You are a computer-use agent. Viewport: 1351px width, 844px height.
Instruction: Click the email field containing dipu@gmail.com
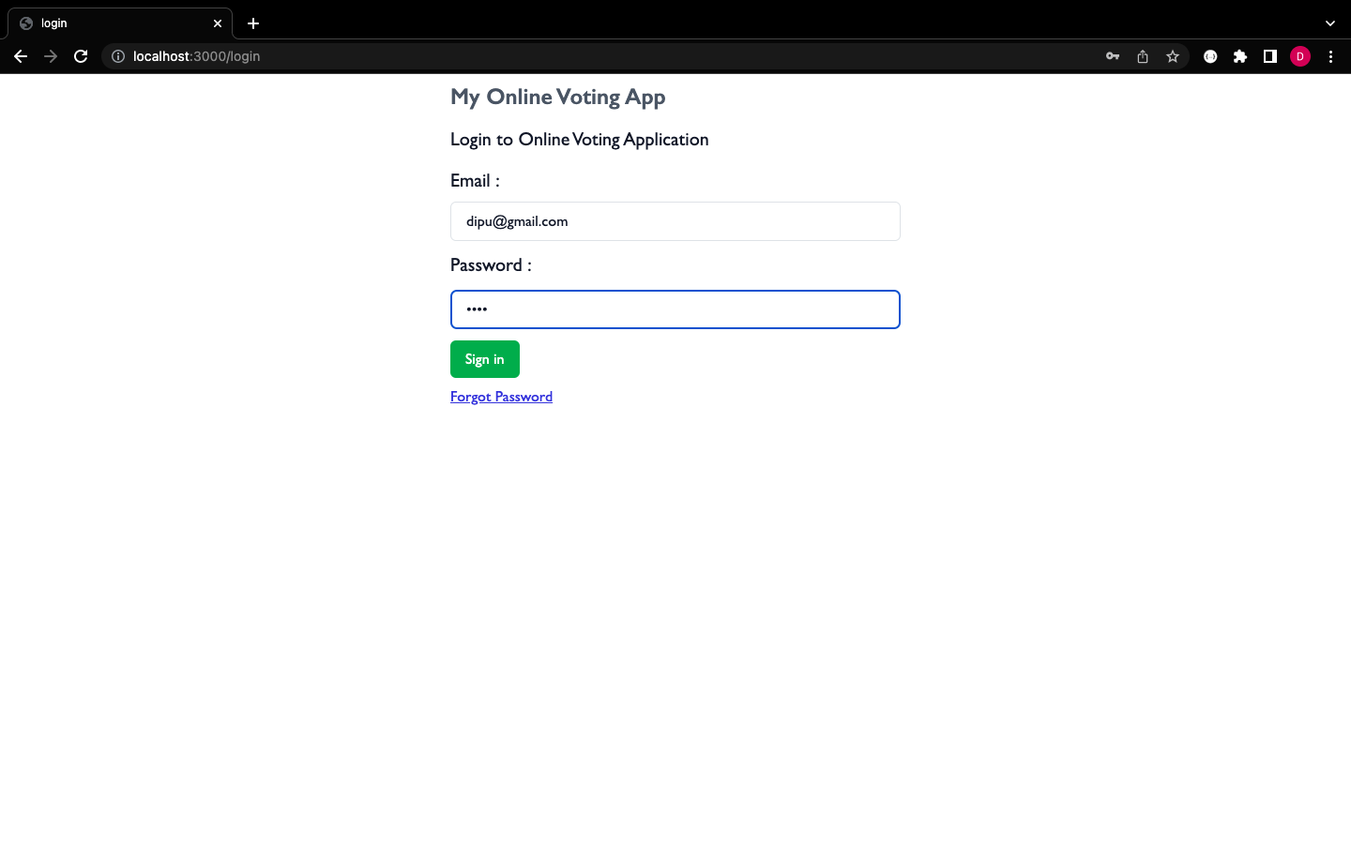(x=675, y=221)
